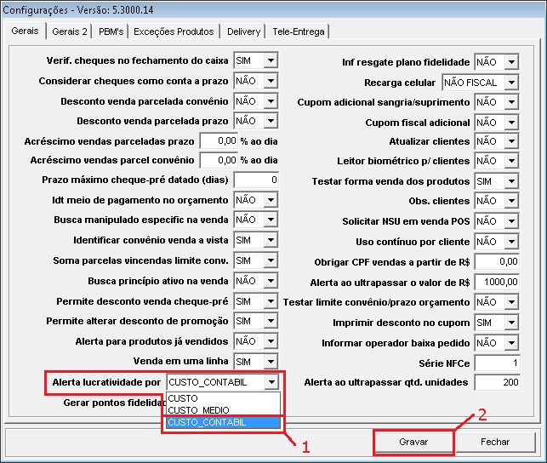Open Recarga celular dropdown

coord(511,83)
